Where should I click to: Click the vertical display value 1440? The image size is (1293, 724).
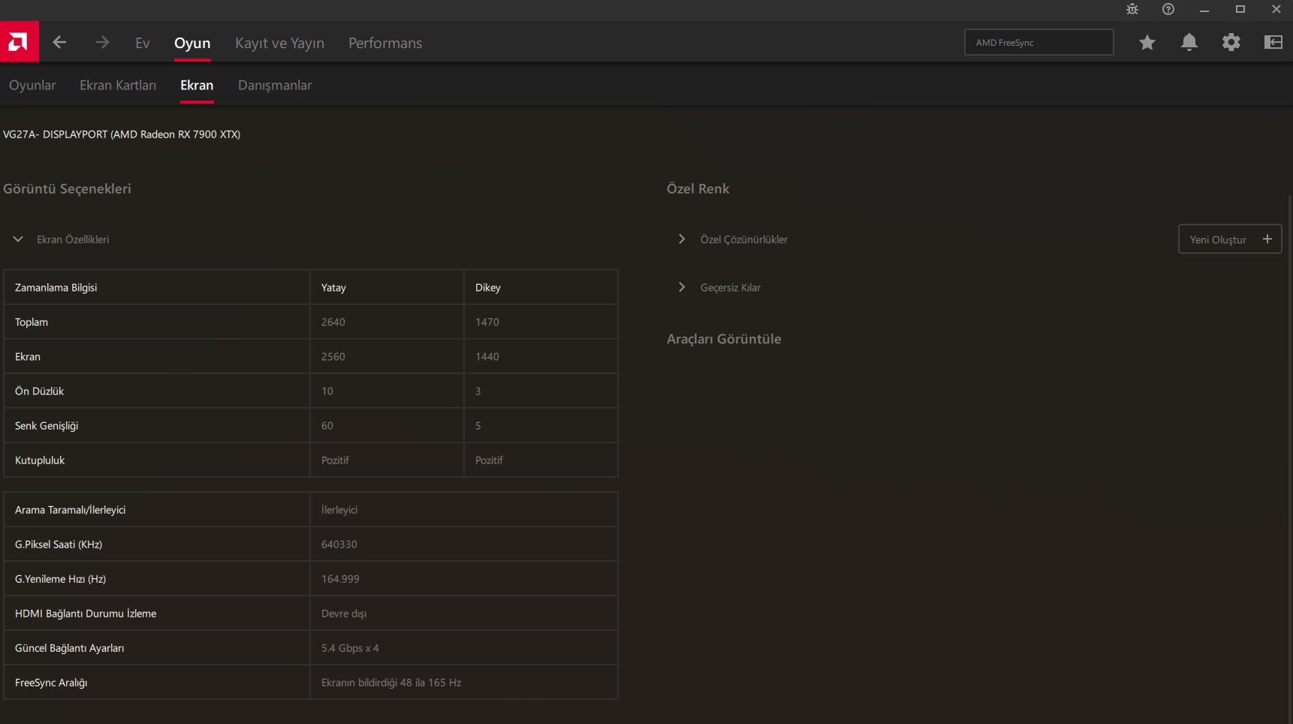pos(487,357)
